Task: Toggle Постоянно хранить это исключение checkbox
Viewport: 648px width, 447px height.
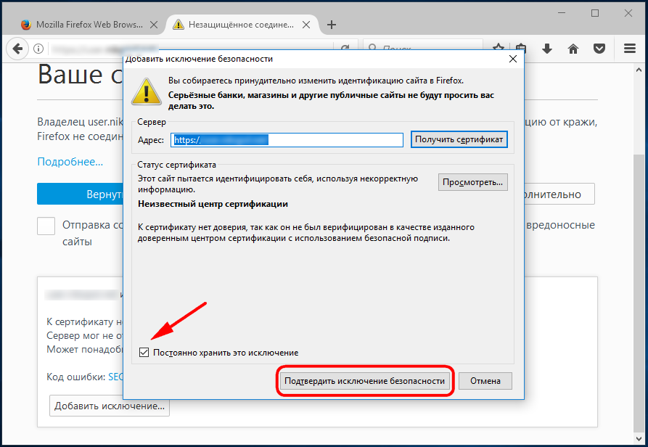Action: 144,353
